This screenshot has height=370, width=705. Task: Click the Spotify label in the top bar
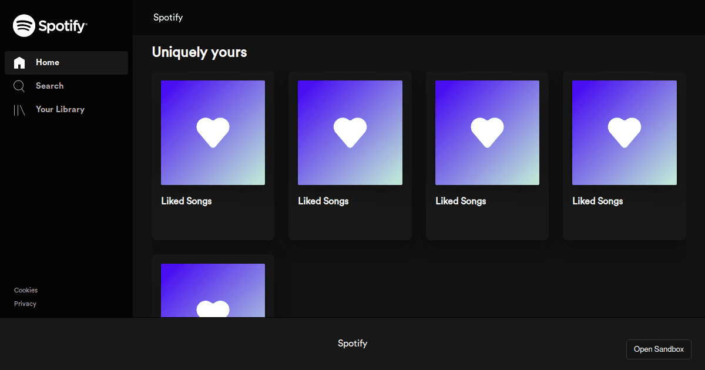coord(167,17)
